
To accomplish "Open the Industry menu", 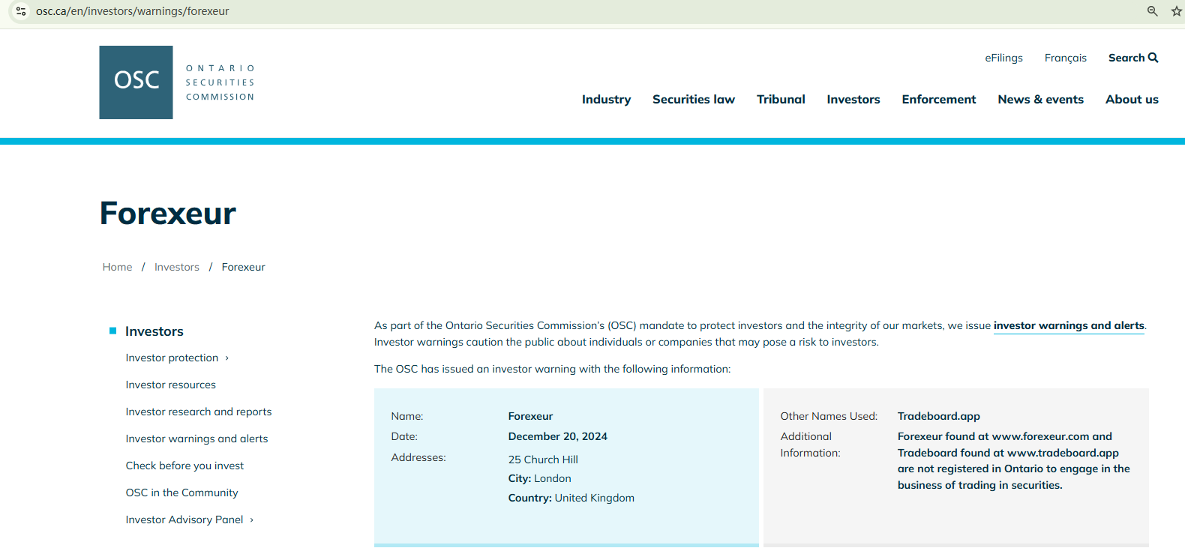I will point(606,99).
